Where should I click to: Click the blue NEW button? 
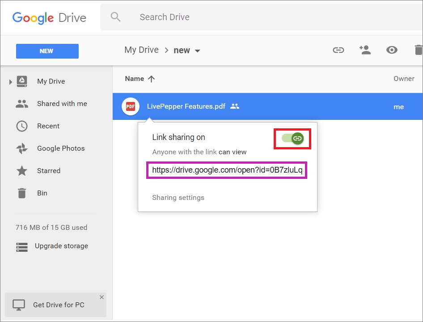click(47, 51)
